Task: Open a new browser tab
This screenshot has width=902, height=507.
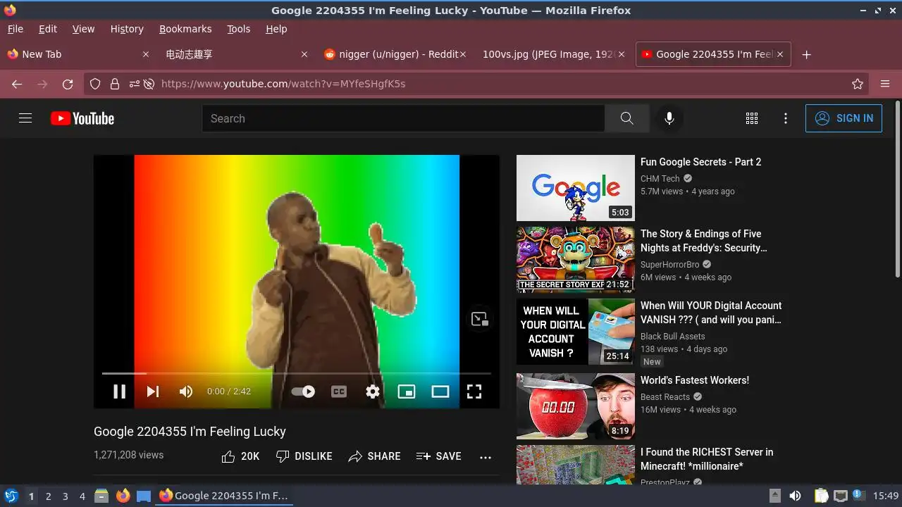Action: (807, 54)
